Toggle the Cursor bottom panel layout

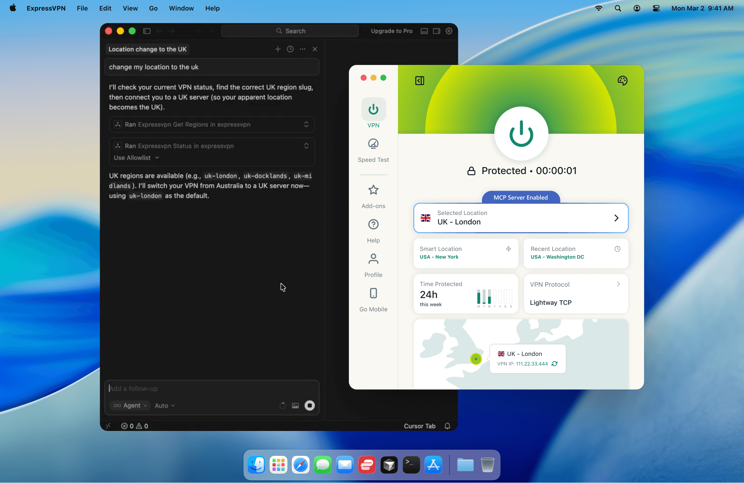[x=424, y=31]
